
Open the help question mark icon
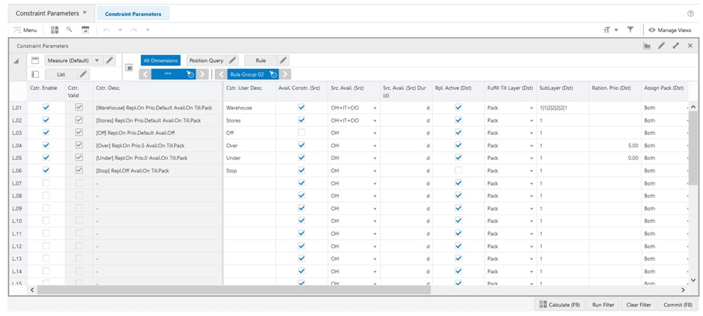(x=690, y=14)
